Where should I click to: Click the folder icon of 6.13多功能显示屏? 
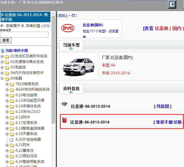(12, 101)
